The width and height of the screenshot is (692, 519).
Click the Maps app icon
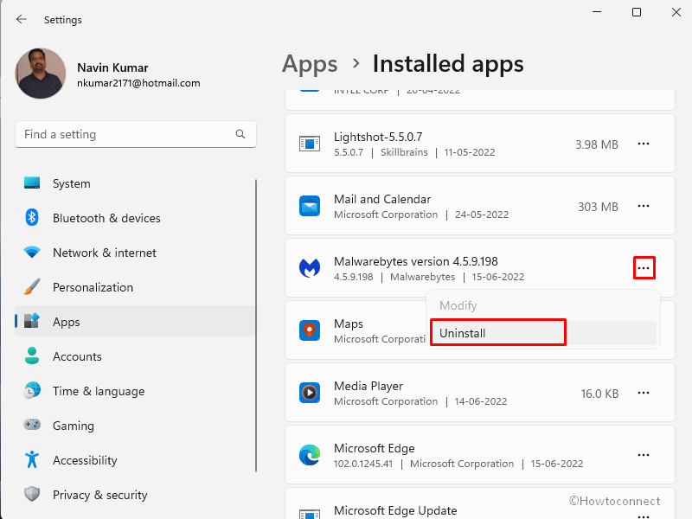(310, 330)
